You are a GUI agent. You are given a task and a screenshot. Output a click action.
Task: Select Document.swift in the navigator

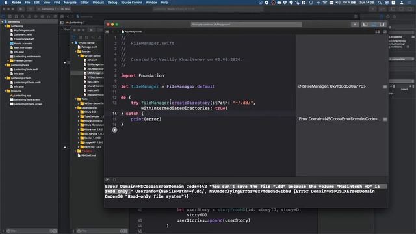tap(23, 34)
